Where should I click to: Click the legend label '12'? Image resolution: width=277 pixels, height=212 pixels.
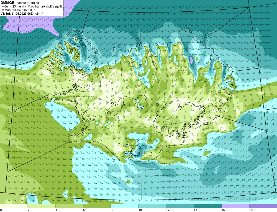168,210
